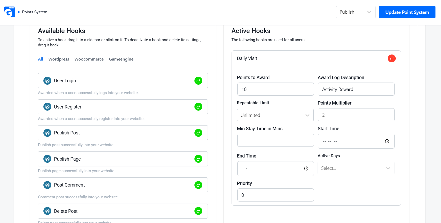The image size is (441, 223).
Task: Switch to the Wordpress hooks tab
Action: [59, 59]
